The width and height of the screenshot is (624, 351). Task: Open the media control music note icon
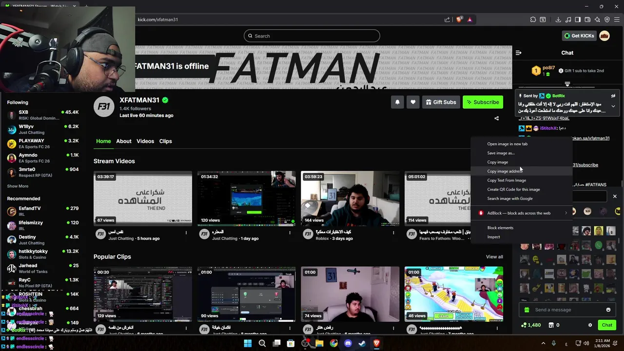(568, 19)
